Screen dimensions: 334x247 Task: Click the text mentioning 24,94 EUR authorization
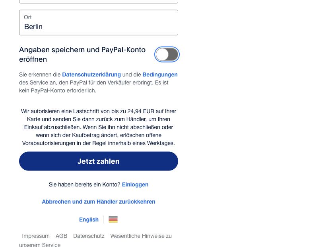tap(99, 127)
